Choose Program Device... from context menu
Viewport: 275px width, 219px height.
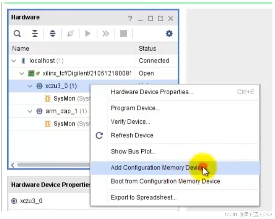(175, 108)
